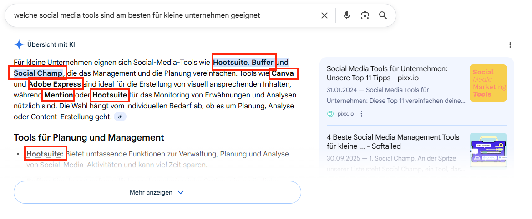
Task: Open image search via camera lens icon
Action: (x=365, y=15)
